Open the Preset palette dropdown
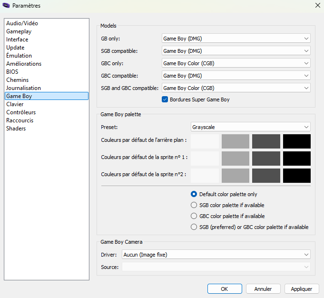This screenshot has width=324, height=298. (250, 127)
